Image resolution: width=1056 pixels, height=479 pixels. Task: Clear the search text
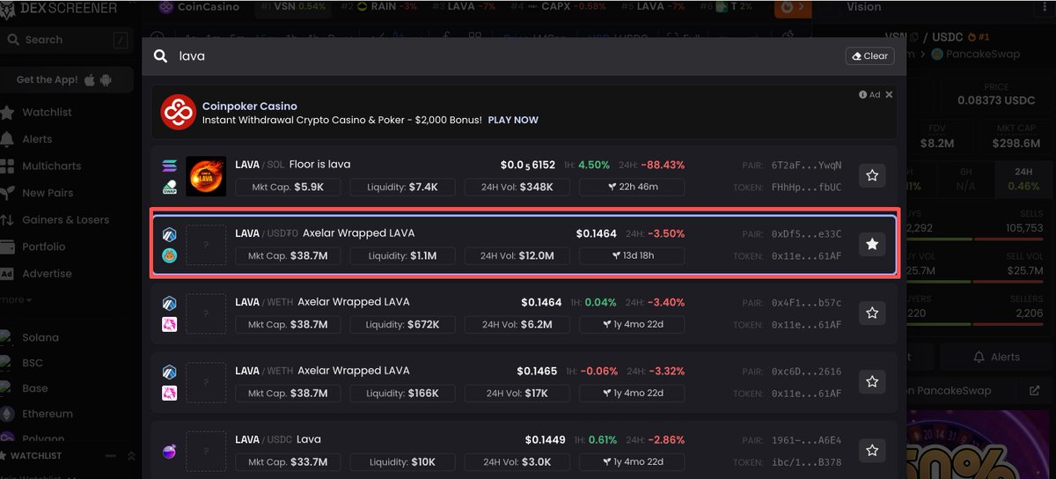869,55
